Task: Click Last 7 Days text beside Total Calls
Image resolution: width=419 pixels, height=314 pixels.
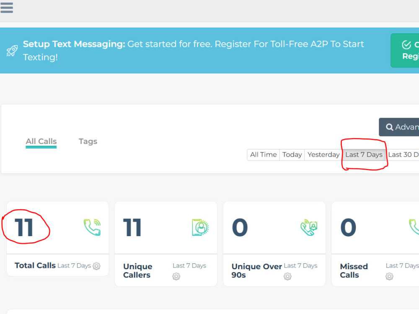Action: [x=74, y=266]
